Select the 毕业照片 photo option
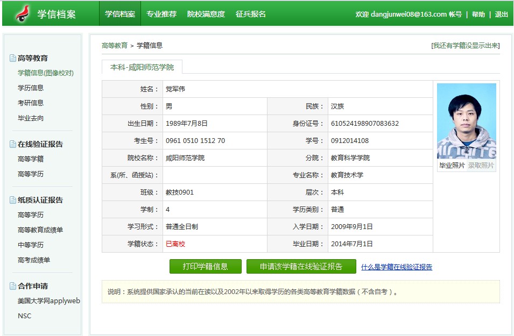514x336 pixels. click(x=452, y=166)
